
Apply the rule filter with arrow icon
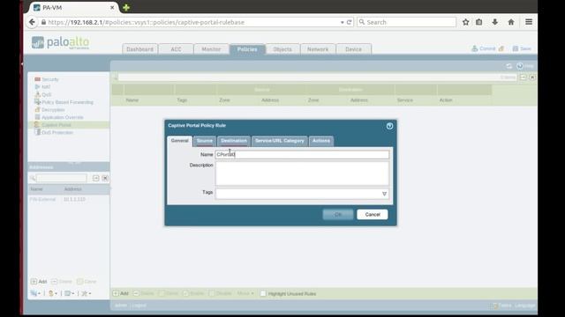[x=524, y=77]
